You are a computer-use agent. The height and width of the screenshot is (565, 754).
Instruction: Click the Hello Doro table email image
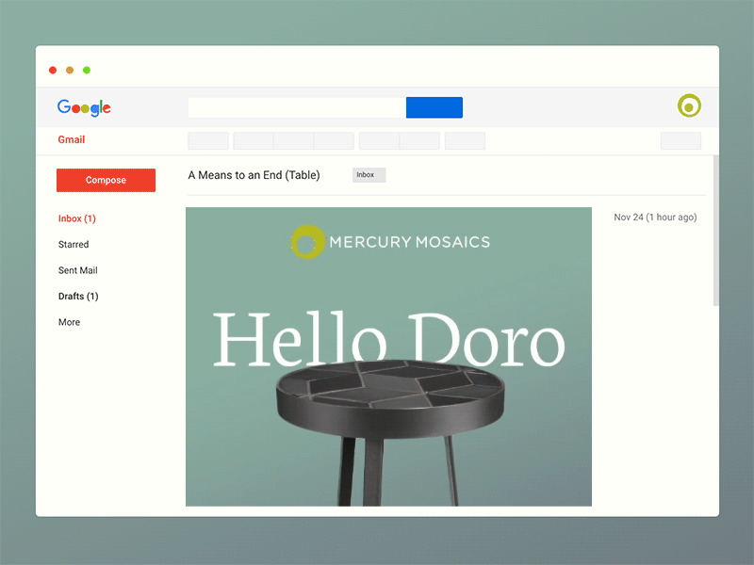pos(388,357)
